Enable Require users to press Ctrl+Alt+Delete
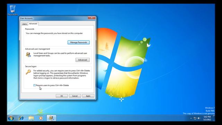Image resolution: width=222 pixels, height=125 pixels. point(34,85)
